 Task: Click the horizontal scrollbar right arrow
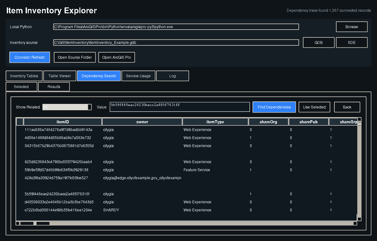click(355, 223)
